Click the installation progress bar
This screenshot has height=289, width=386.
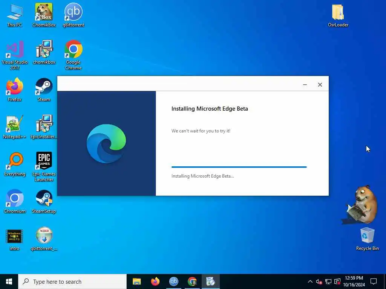click(x=239, y=167)
